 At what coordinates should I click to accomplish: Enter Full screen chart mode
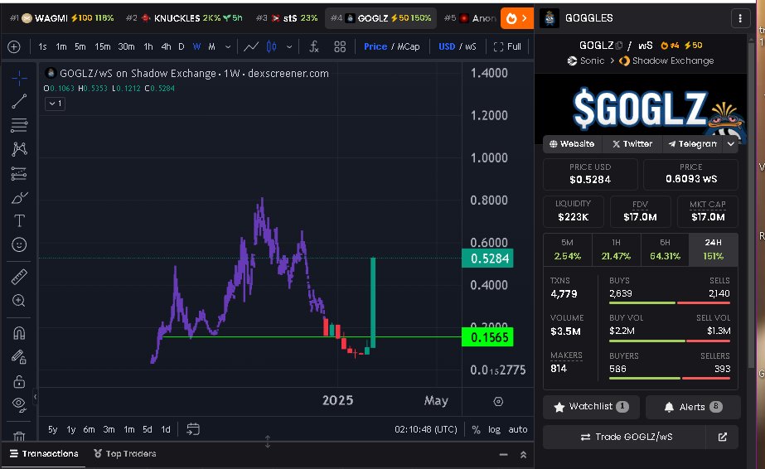pyautogui.click(x=507, y=46)
